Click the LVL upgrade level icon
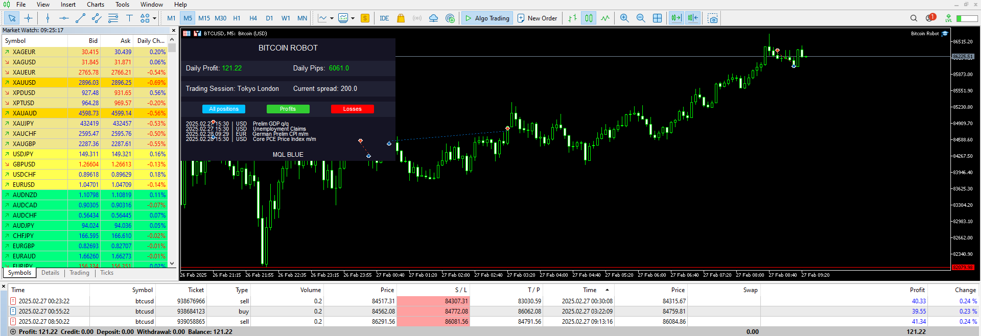This screenshot has width=981, height=336. 948,18
